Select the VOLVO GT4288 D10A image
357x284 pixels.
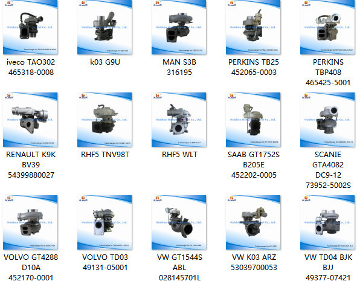click(x=30, y=222)
